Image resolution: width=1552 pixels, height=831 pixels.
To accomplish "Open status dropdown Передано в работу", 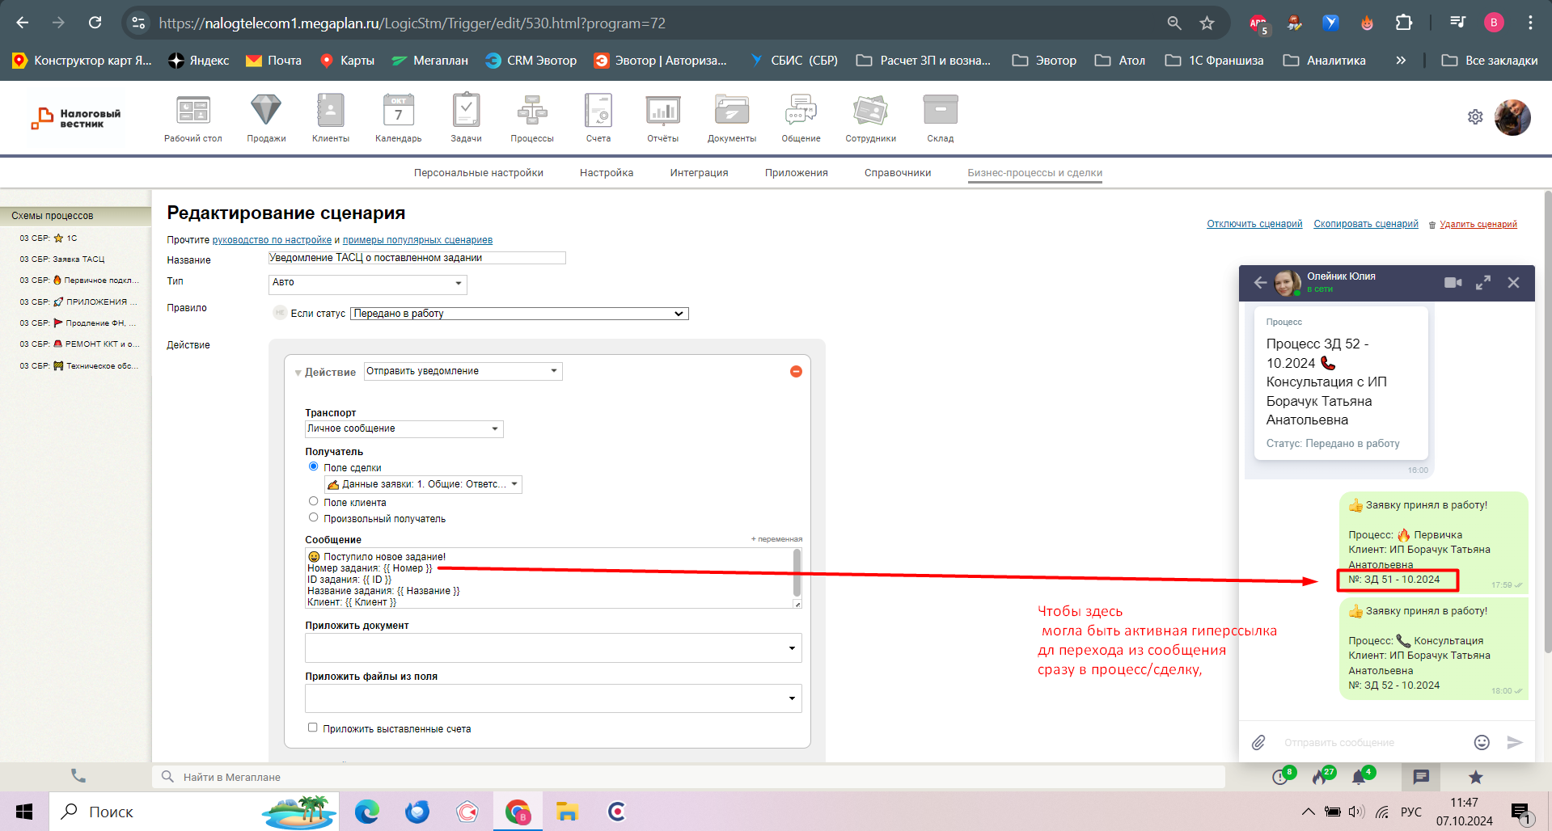I will pyautogui.click(x=519, y=314).
